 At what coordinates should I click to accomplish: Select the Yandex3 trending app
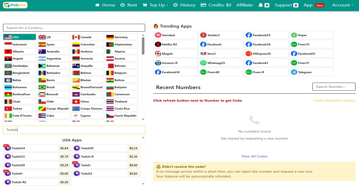(220, 35)
